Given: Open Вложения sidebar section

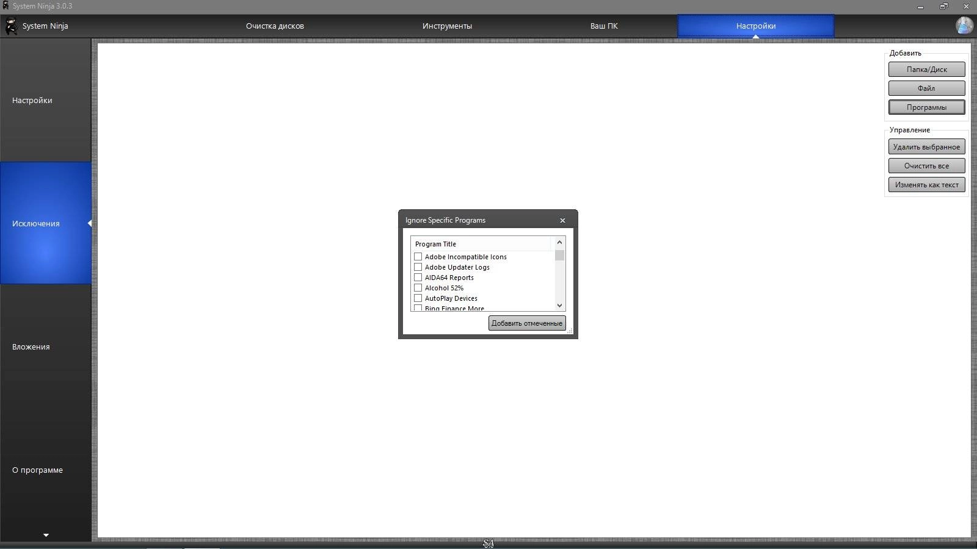Looking at the screenshot, I should click(x=46, y=346).
